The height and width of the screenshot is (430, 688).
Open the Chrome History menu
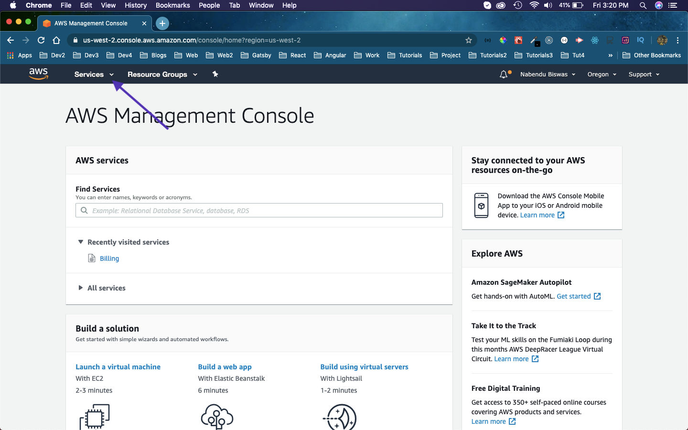[136, 5]
